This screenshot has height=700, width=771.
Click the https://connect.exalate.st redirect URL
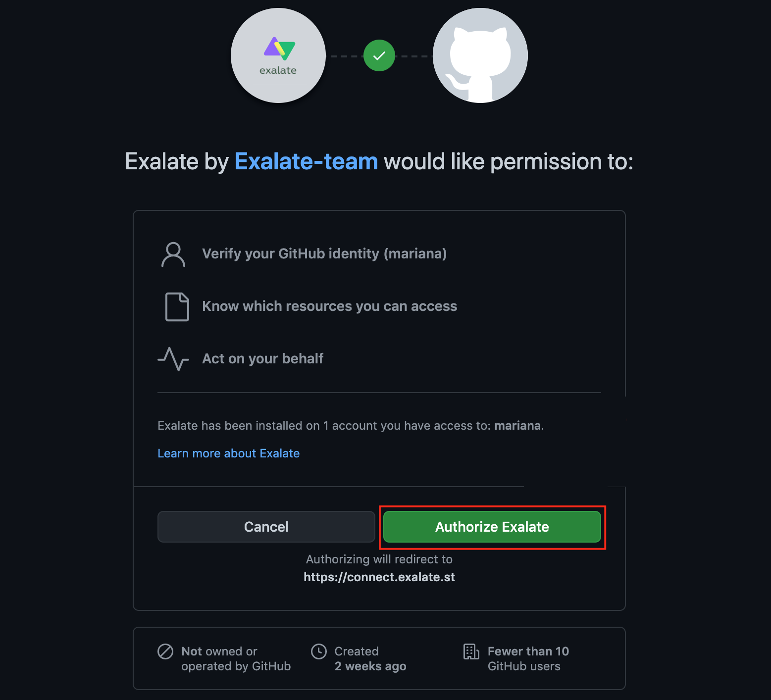[x=379, y=577]
